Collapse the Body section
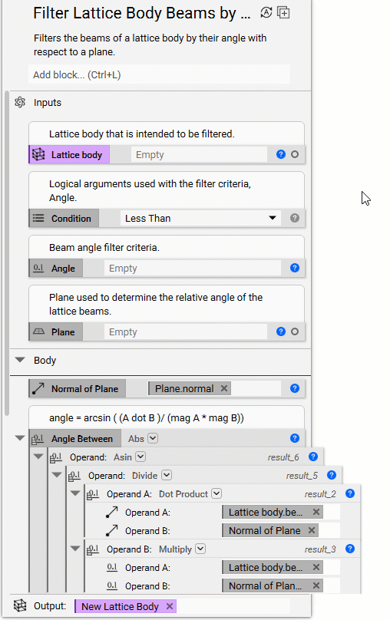 point(20,360)
